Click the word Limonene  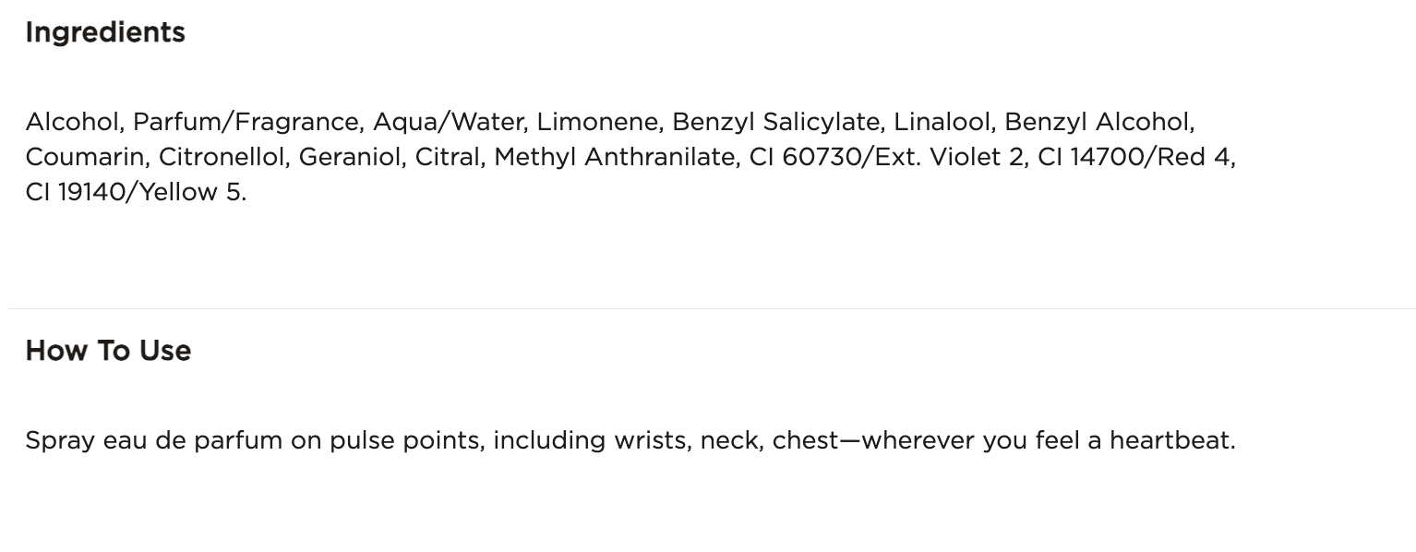597,122
